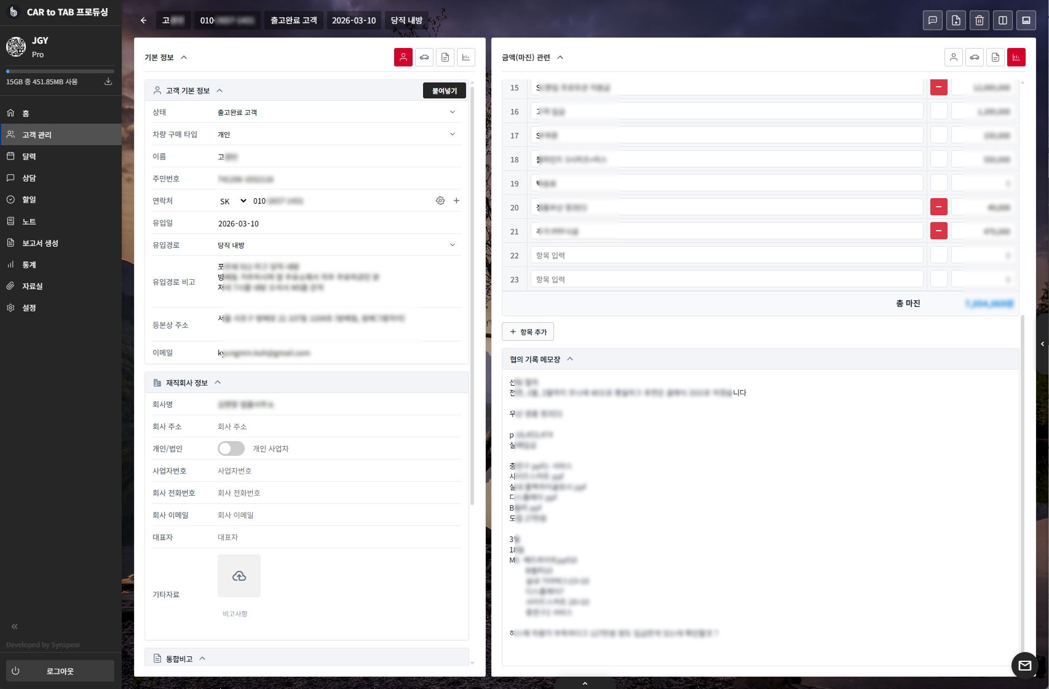Toggle the 개인 사업자 switch
Image resolution: width=1049 pixels, height=689 pixels.
pos(231,448)
